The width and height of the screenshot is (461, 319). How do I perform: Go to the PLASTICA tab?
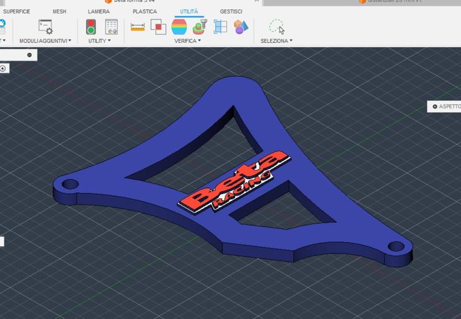coord(145,12)
